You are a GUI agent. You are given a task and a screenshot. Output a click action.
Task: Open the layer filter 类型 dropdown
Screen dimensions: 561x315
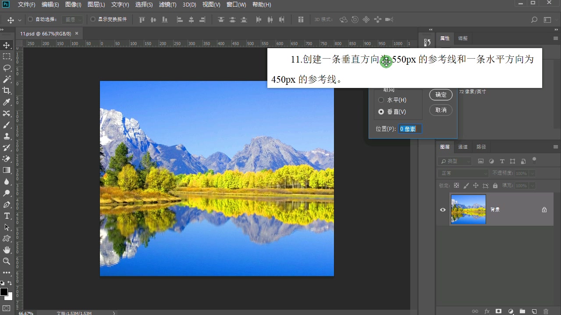coord(455,161)
